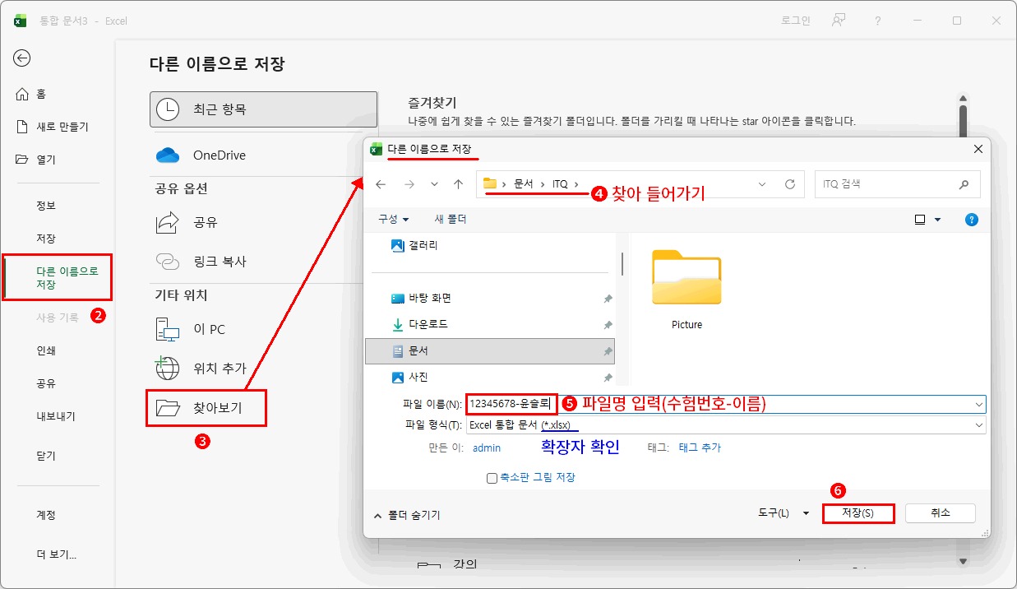The image size is (1017, 589).
Task: Click the 위치 추가 globe option
Action: tap(219, 369)
